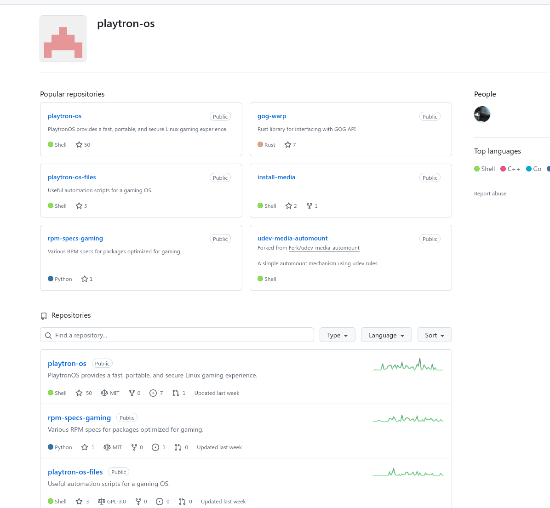
Task: Open the udev-media-automount repository
Action: [292, 239]
